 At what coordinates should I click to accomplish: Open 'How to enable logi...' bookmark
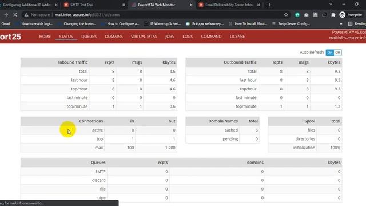(34, 23)
